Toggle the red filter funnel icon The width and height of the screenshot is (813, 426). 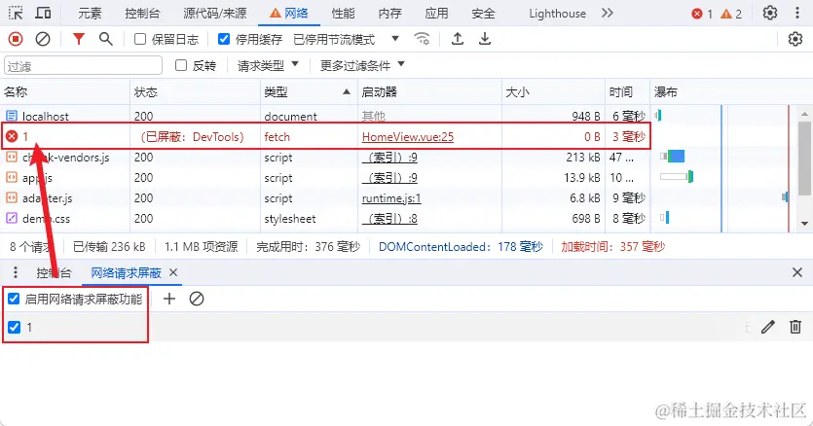point(79,39)
